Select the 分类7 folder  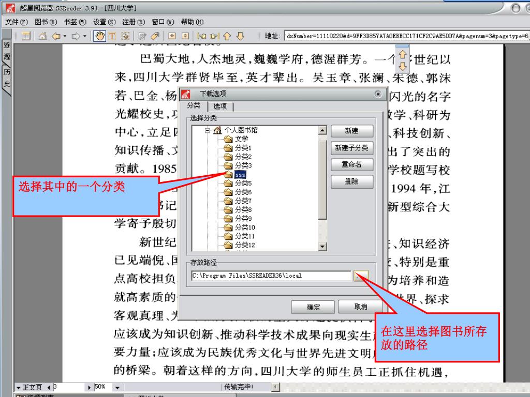point(243,201)
